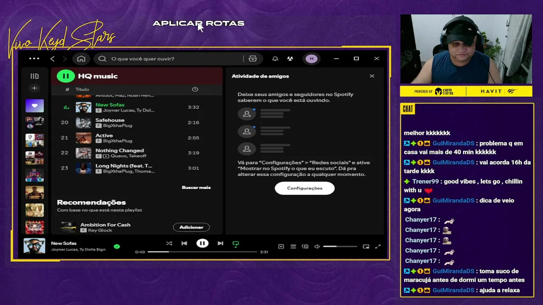
Task: Open Liked Songs heart playlist
Action: [34, 105]
